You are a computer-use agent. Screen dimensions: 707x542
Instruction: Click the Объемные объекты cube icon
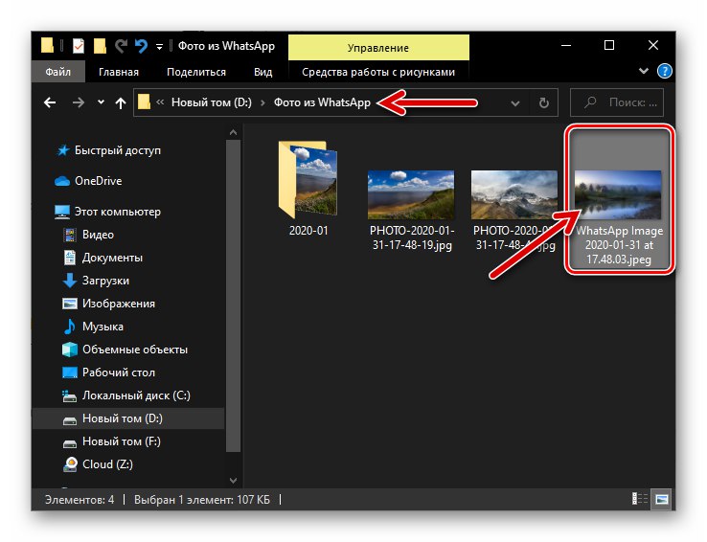pyautogui.click(x=69, y=350)
